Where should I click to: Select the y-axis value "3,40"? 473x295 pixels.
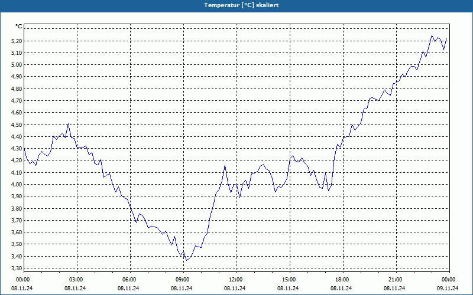click(x=17, y=257)
